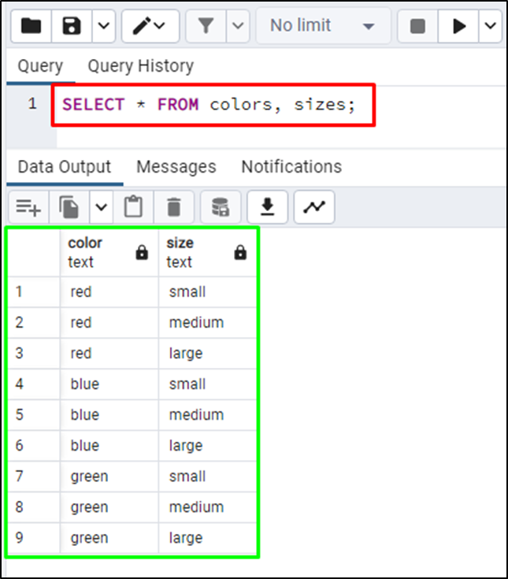Save data changes with the database icon
This screenshot has height=579, width=508.
(221, 207)
